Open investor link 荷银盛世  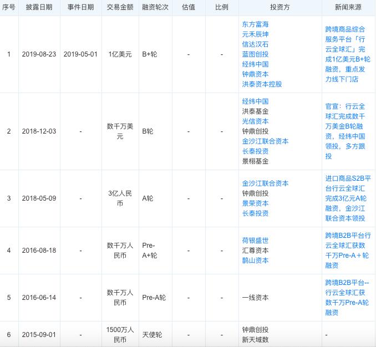point(255,241)
